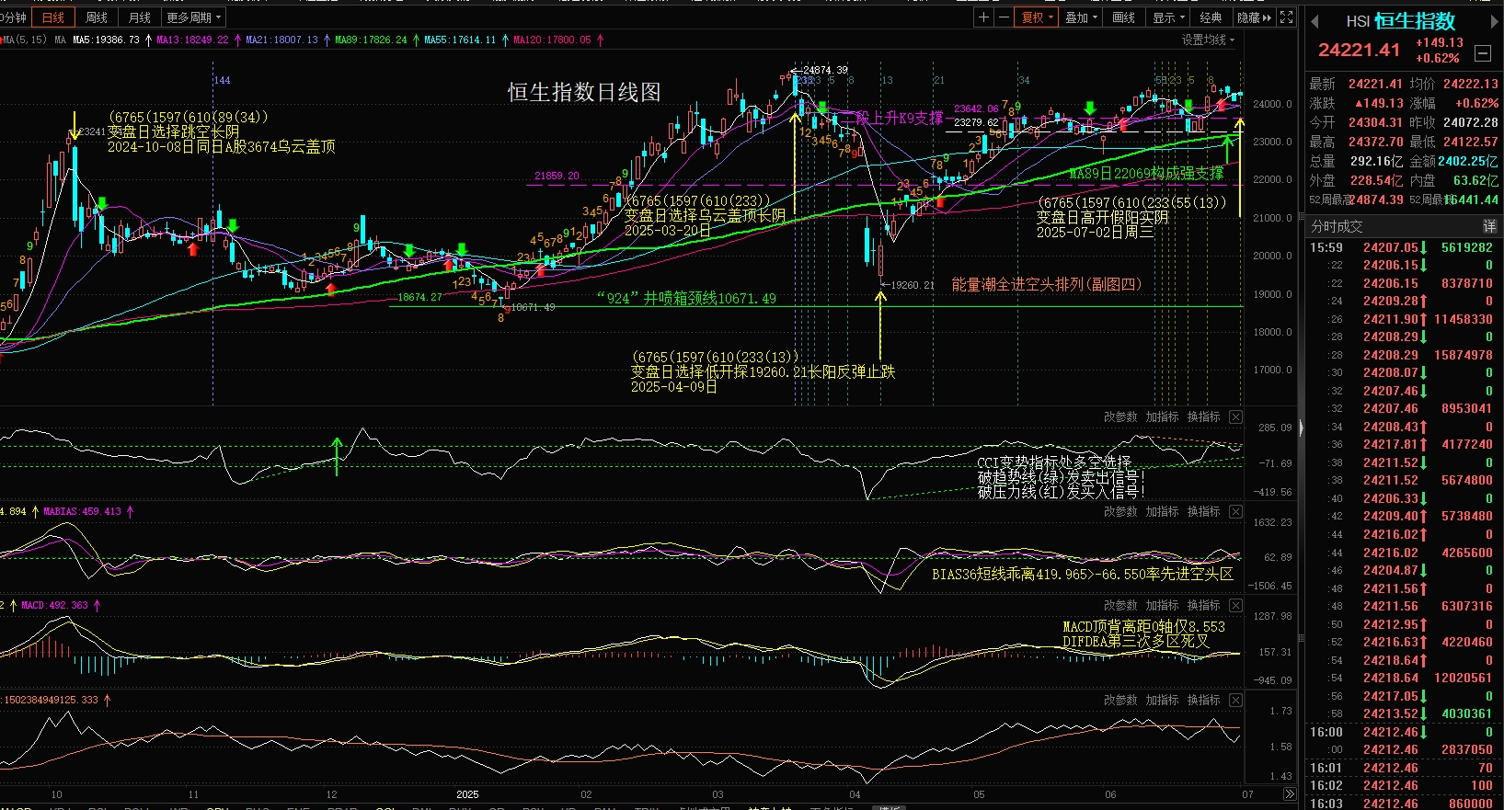Open the 设置均线 dropdown
The image size is (1504, 810).
coord(1208,40)
